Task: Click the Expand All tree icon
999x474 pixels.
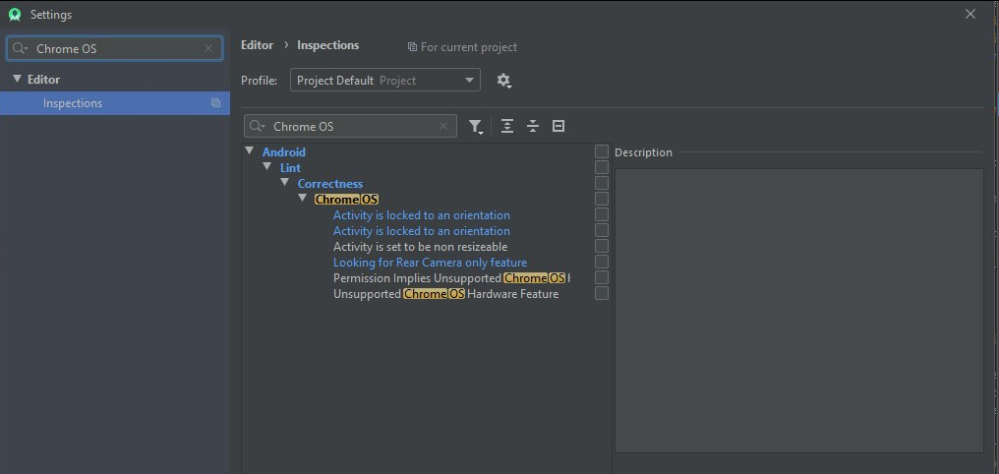Action: click(507, 127)
